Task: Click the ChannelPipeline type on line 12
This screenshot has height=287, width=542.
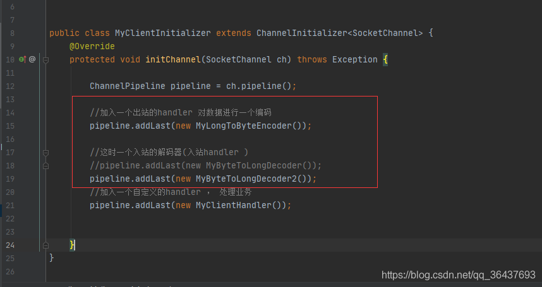Action: (x=128, y=86)
